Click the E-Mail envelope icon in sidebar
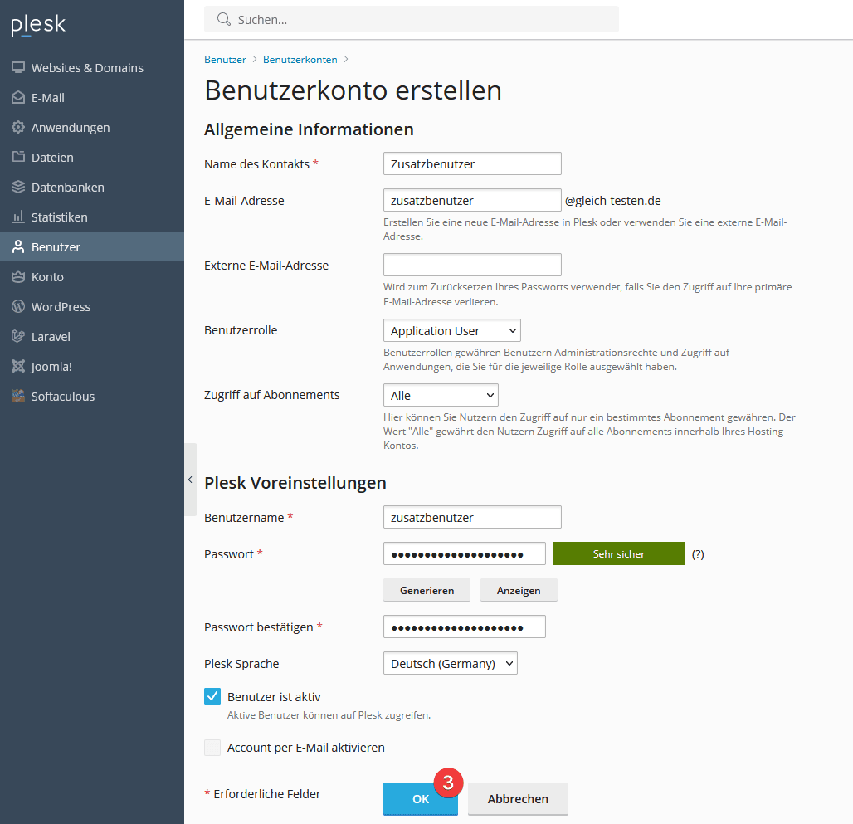The width and height of the screenshot is (853, 824). [x=17, y=98]
